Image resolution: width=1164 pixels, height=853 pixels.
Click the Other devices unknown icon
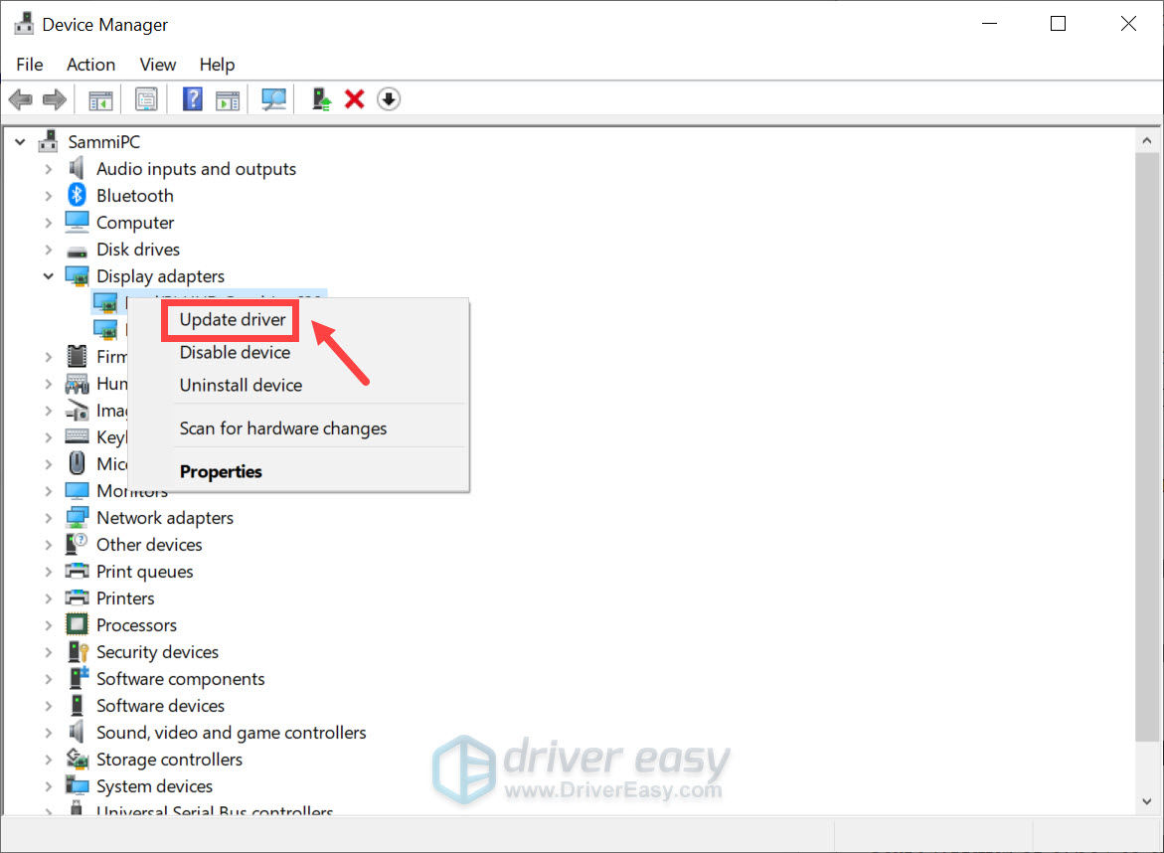coord(77,544)
